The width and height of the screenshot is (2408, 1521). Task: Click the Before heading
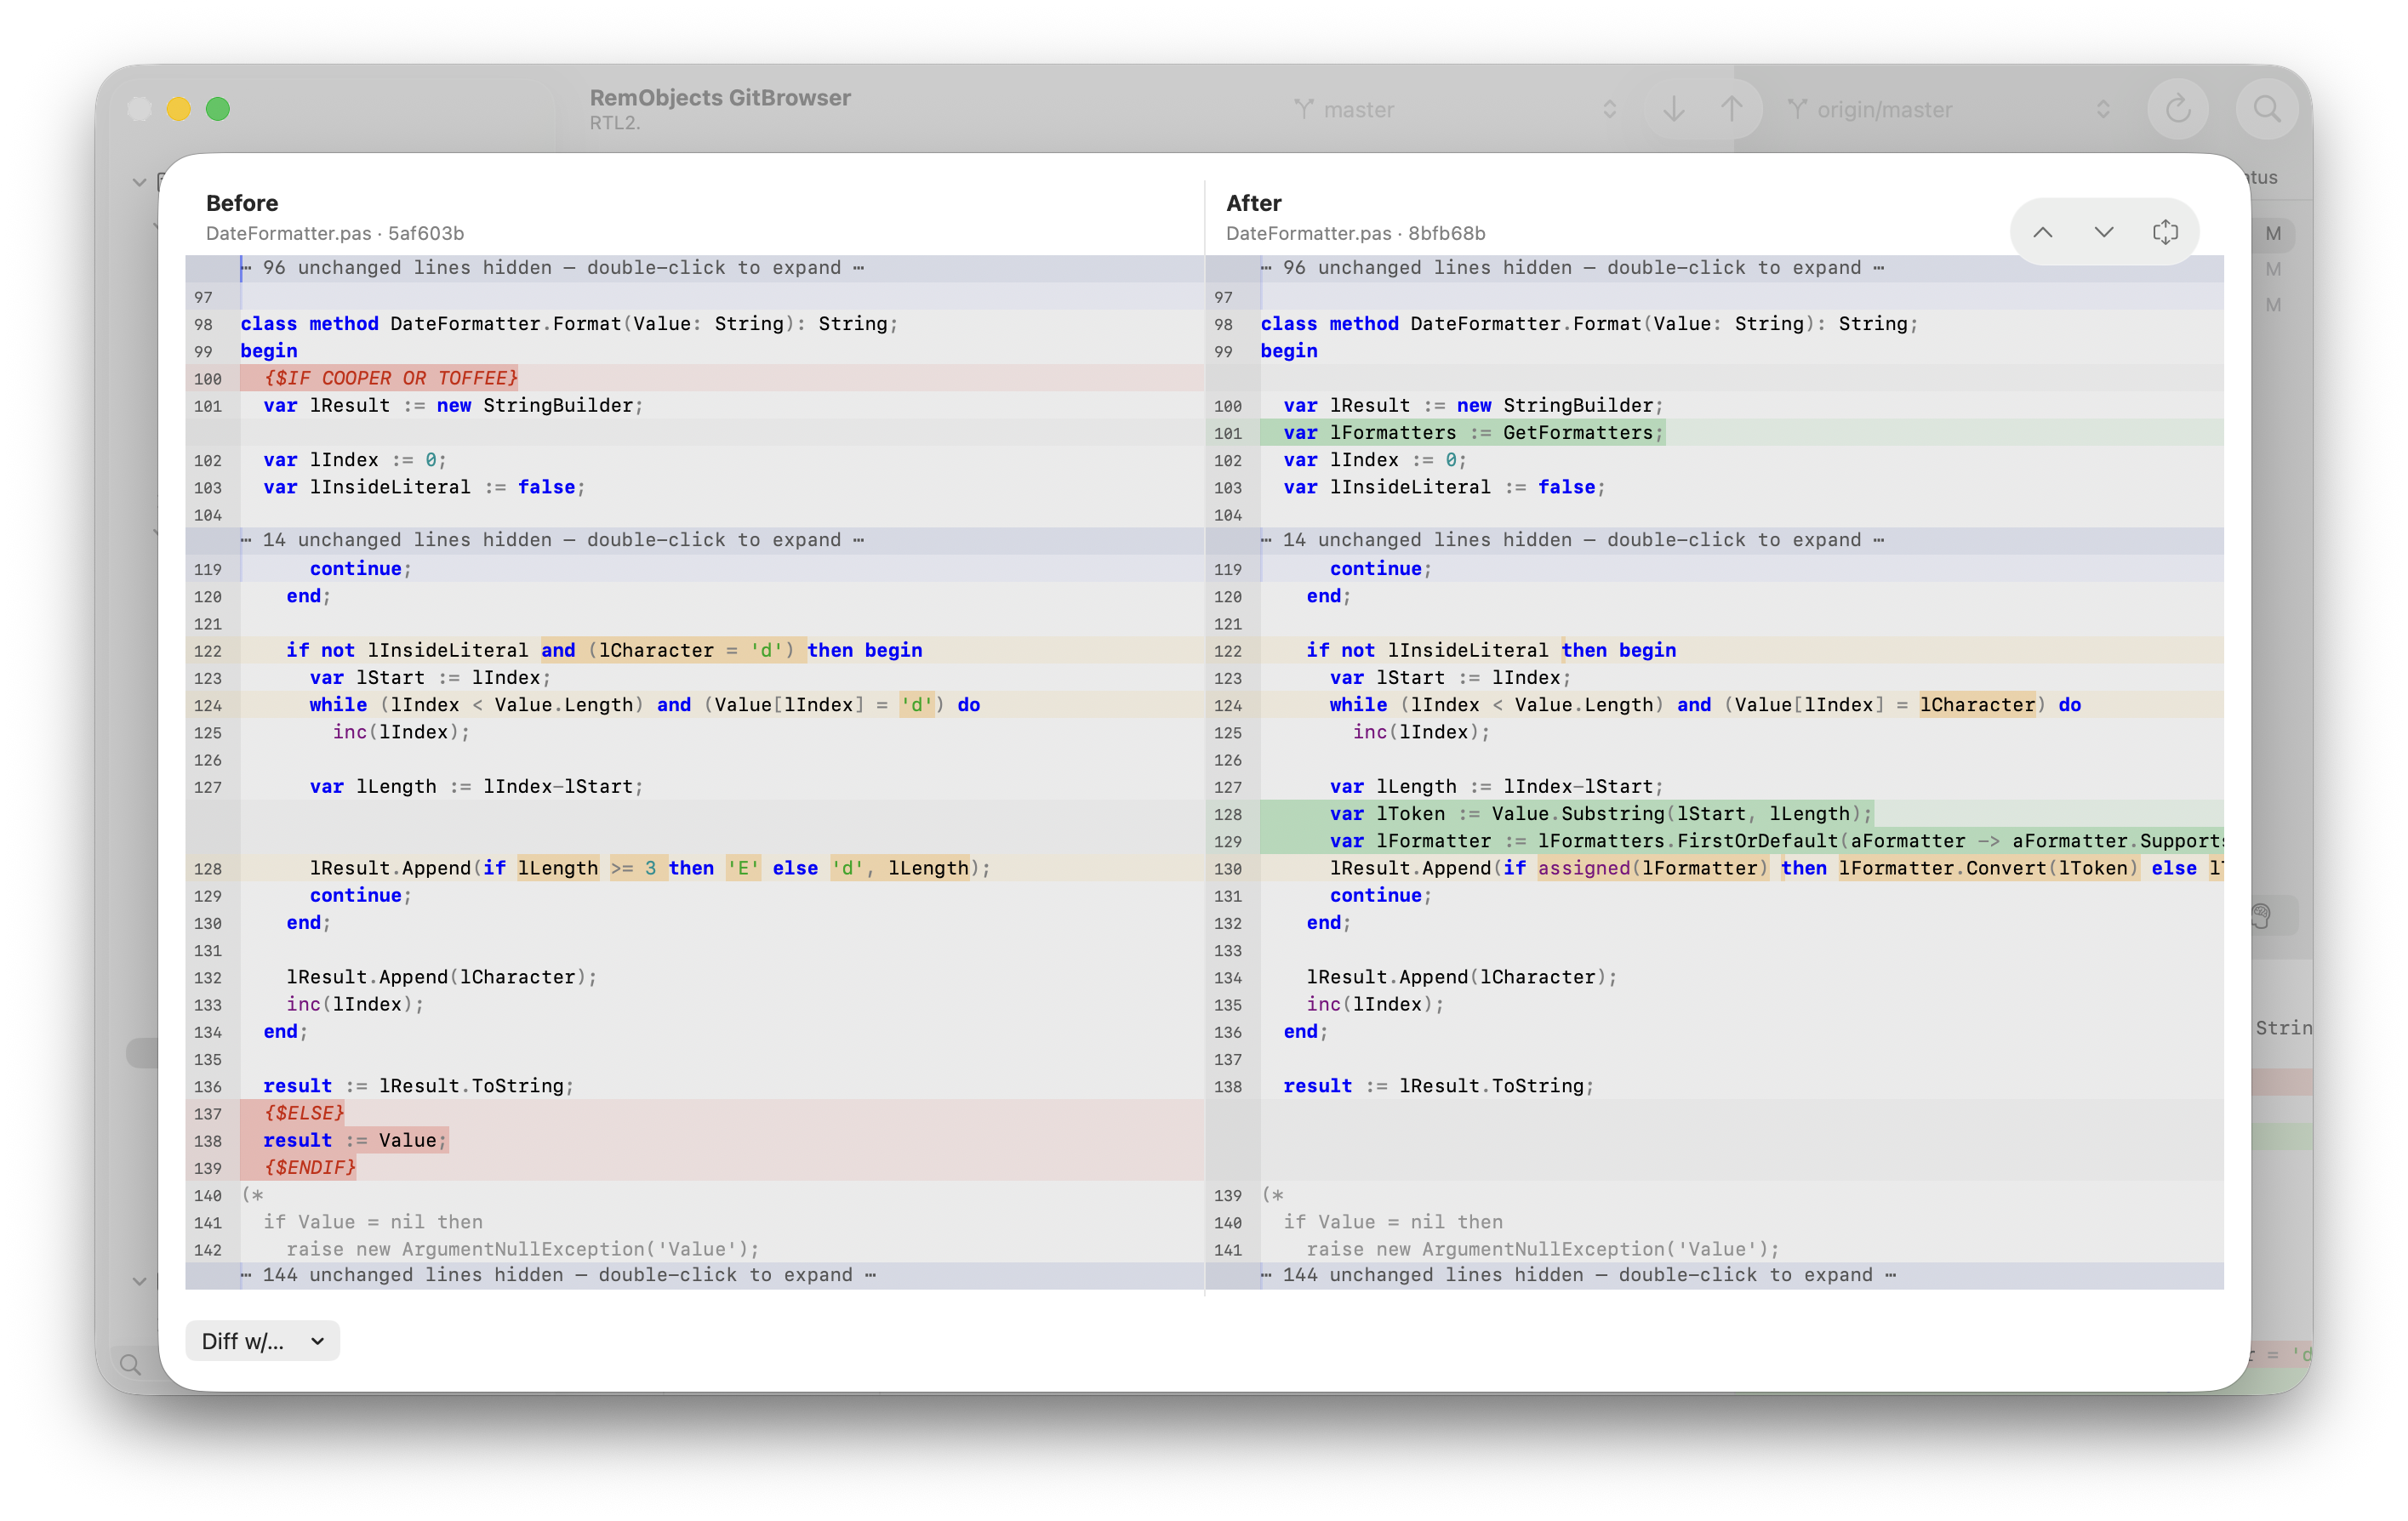click(x=242, y=203)
